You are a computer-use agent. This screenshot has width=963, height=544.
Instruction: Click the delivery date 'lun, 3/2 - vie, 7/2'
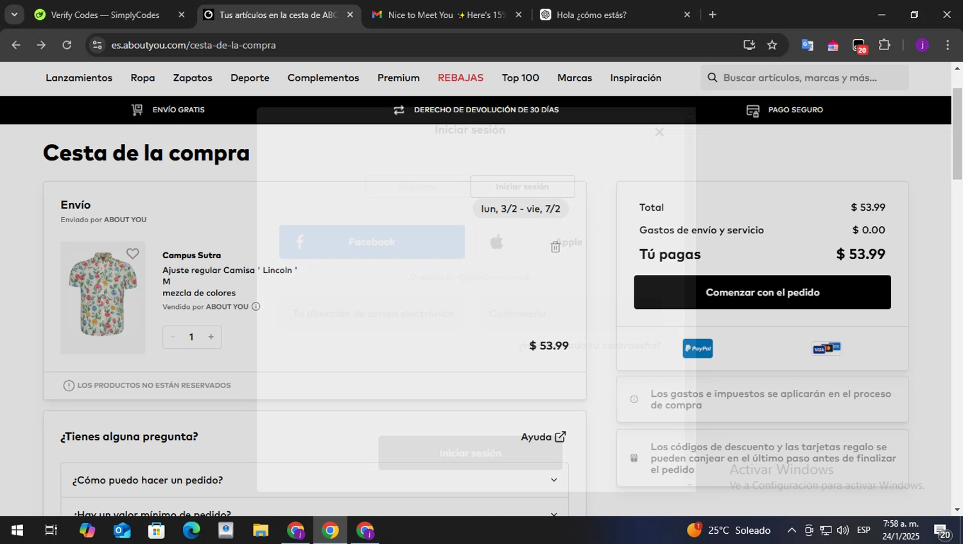521,209
